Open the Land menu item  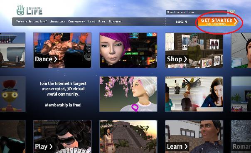tap(92, 22)
